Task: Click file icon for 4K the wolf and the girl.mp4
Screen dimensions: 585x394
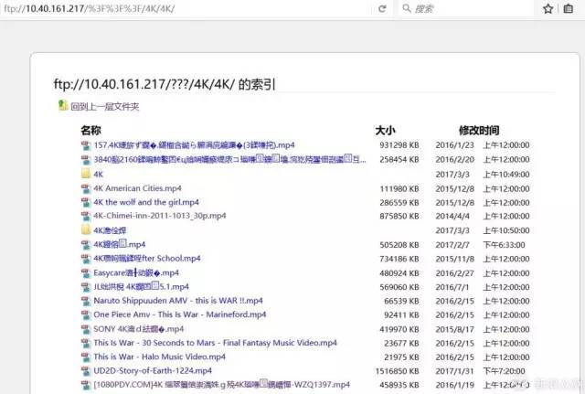Action: (86, 202)
